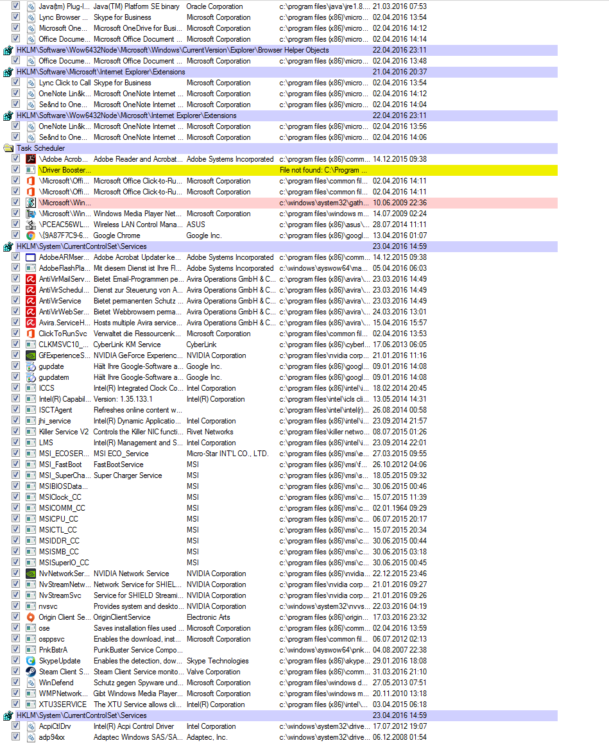Click the PCEAC56WL ASUS wireless icon

coord(31,225)
